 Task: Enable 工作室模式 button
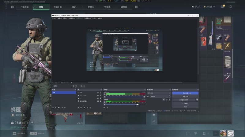point(185,103)
